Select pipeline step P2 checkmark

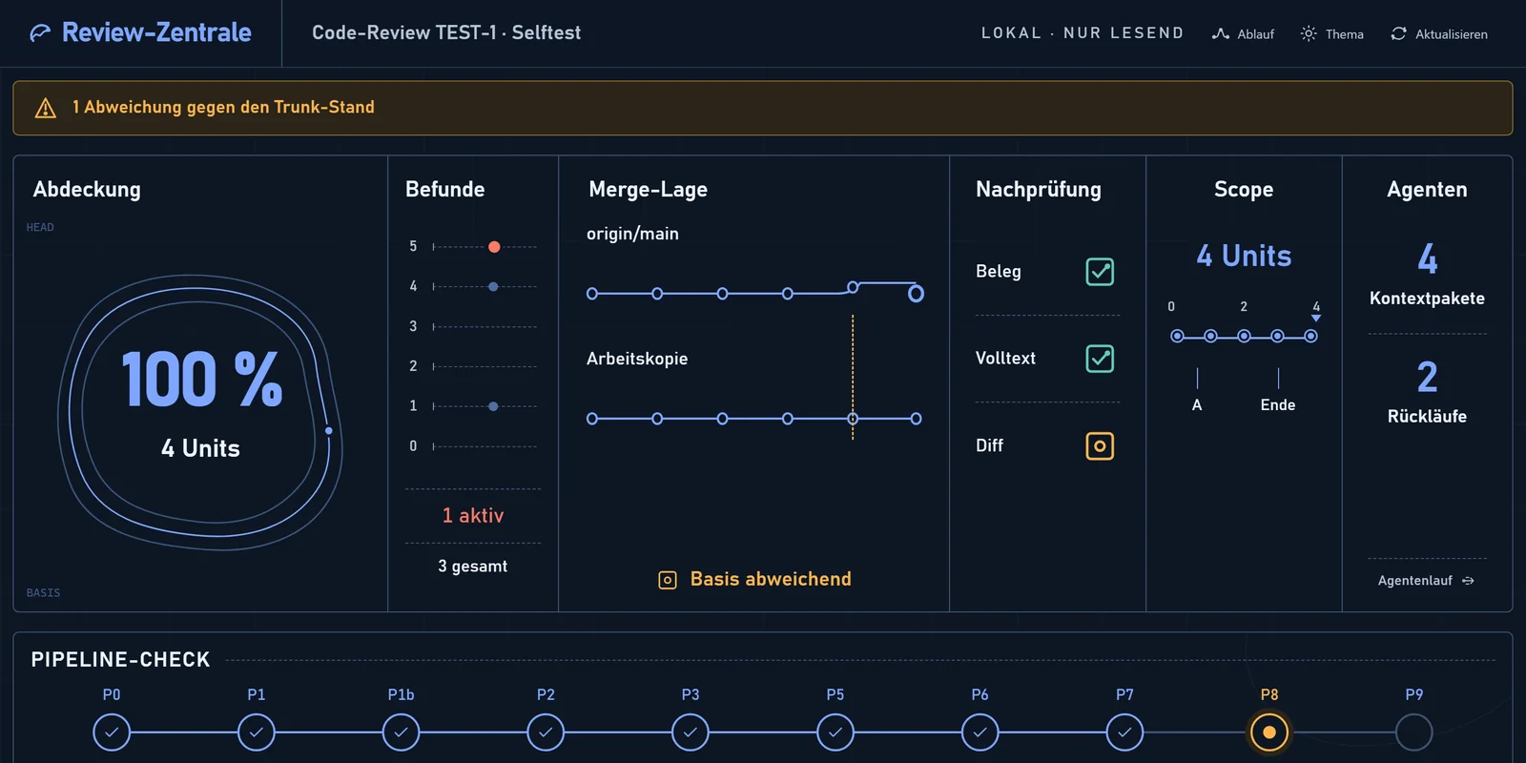click(546, 732)
